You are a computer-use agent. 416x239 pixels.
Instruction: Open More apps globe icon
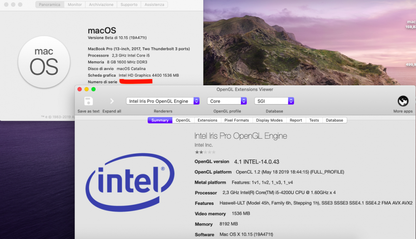pos(403,101)
